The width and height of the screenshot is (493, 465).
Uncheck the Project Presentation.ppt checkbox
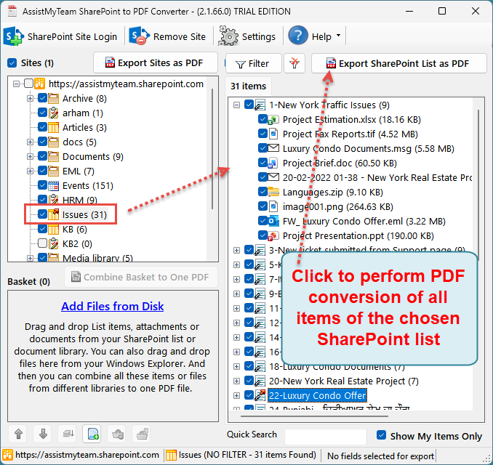tap(262, 235)
